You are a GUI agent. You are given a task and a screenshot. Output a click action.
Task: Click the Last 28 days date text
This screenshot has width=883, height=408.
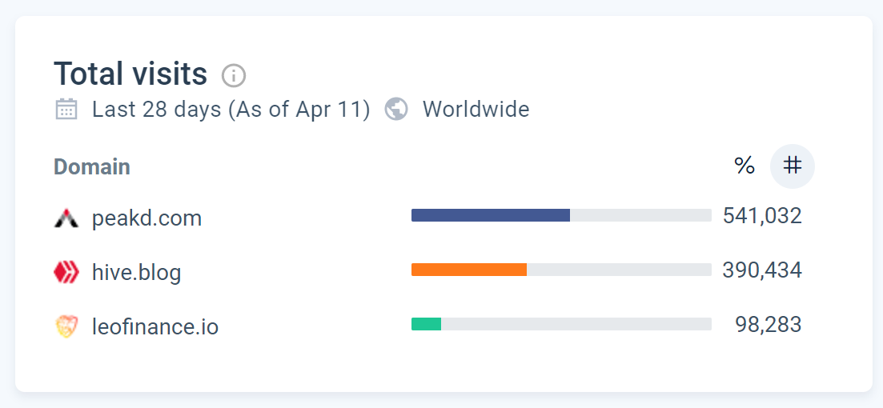coord(231,109)
